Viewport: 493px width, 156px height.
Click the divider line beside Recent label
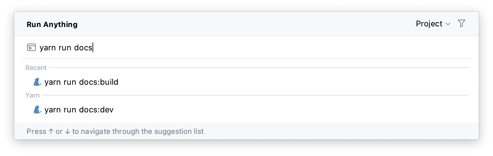(x=259, y=68)
